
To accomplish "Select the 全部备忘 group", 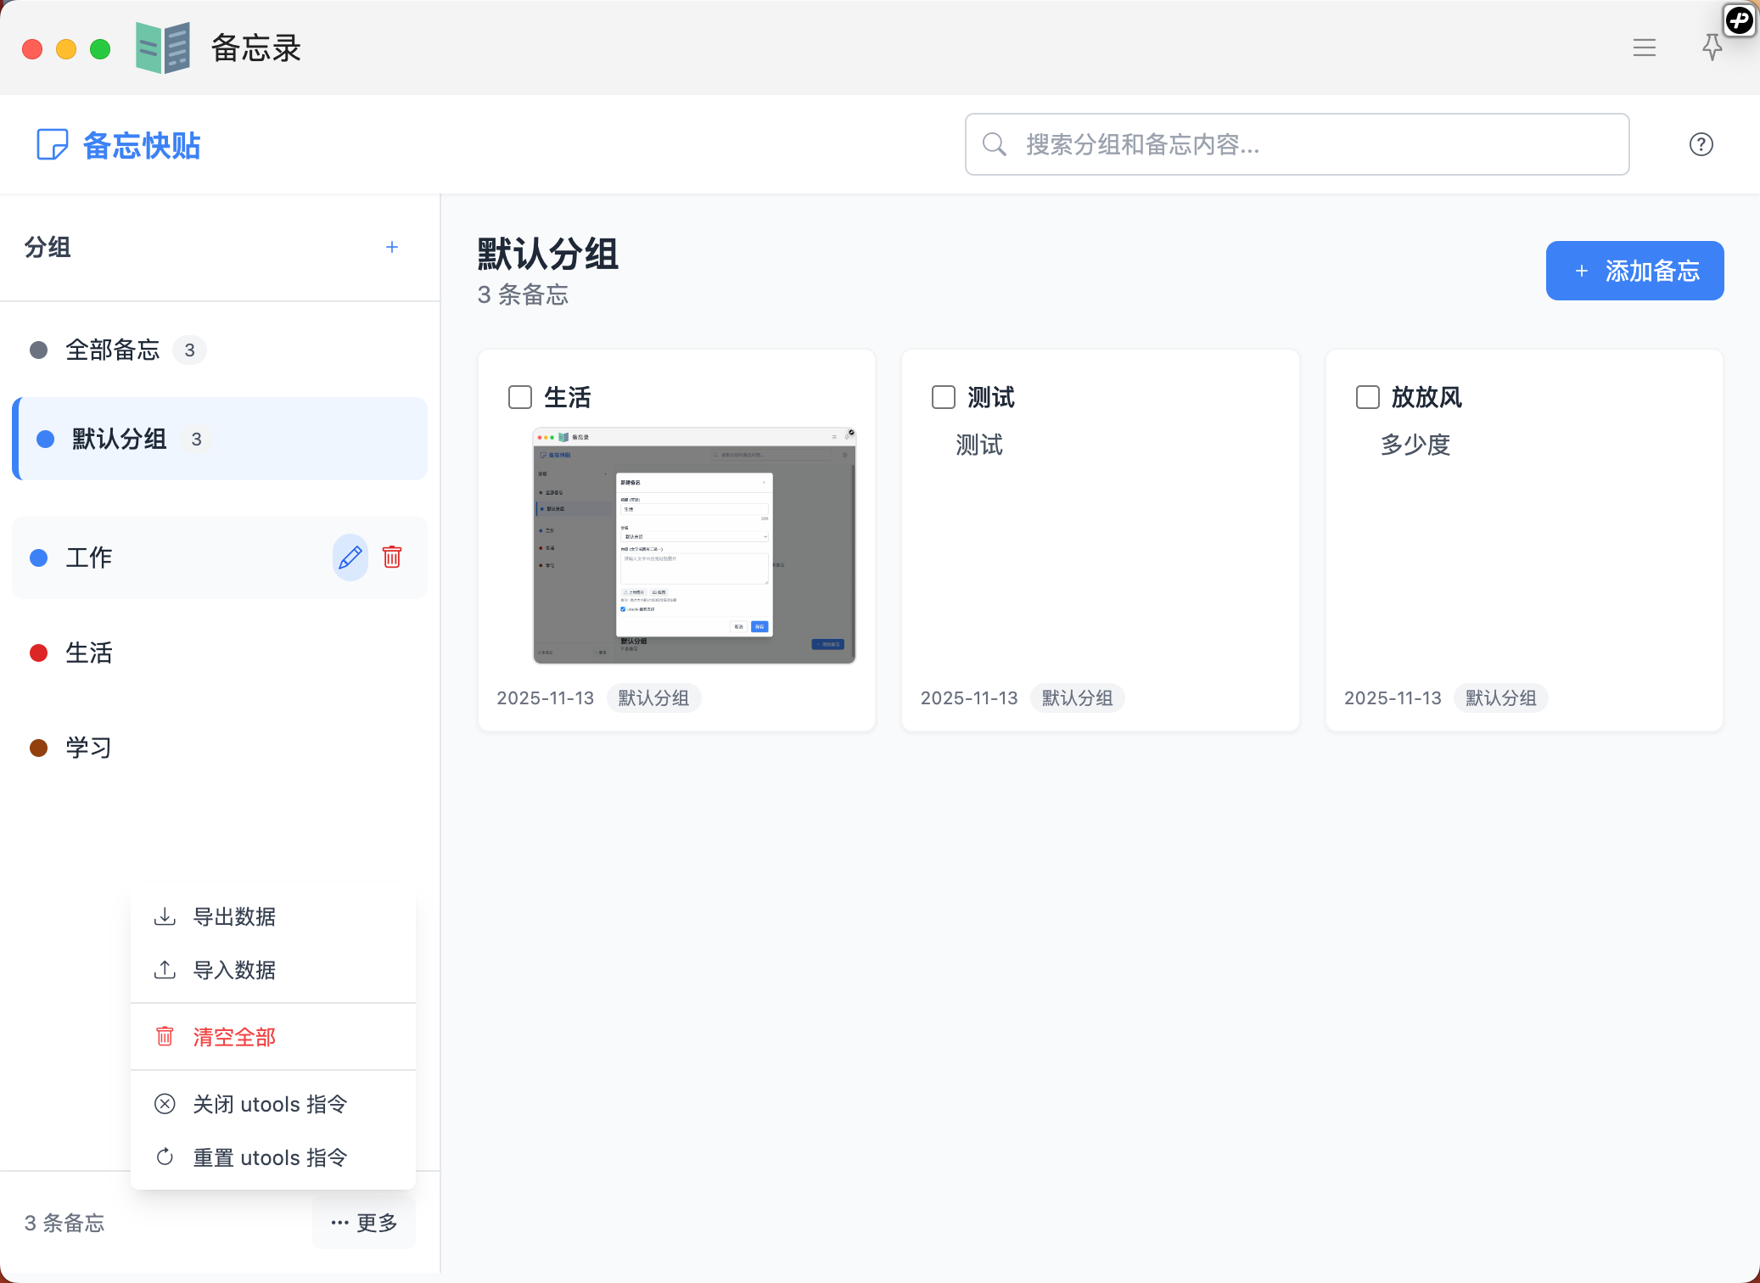I will click(113, 350).
